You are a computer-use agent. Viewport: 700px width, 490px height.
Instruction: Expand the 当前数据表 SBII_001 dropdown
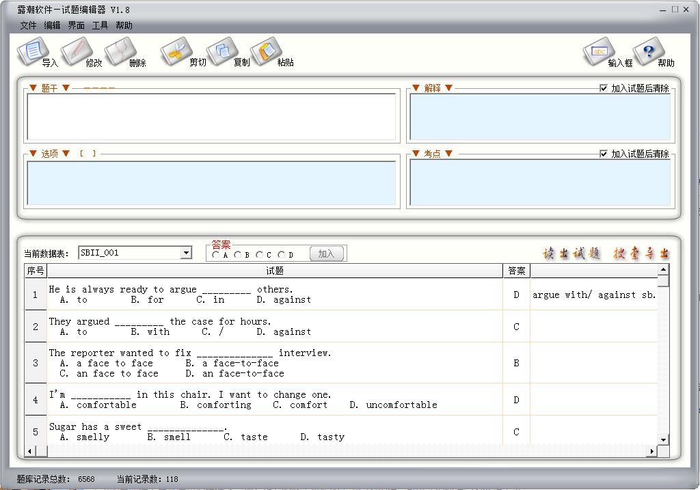click(186, 253)
